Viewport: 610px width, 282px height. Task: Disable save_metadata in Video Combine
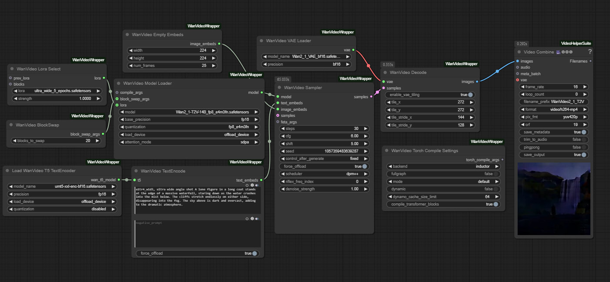583,132
